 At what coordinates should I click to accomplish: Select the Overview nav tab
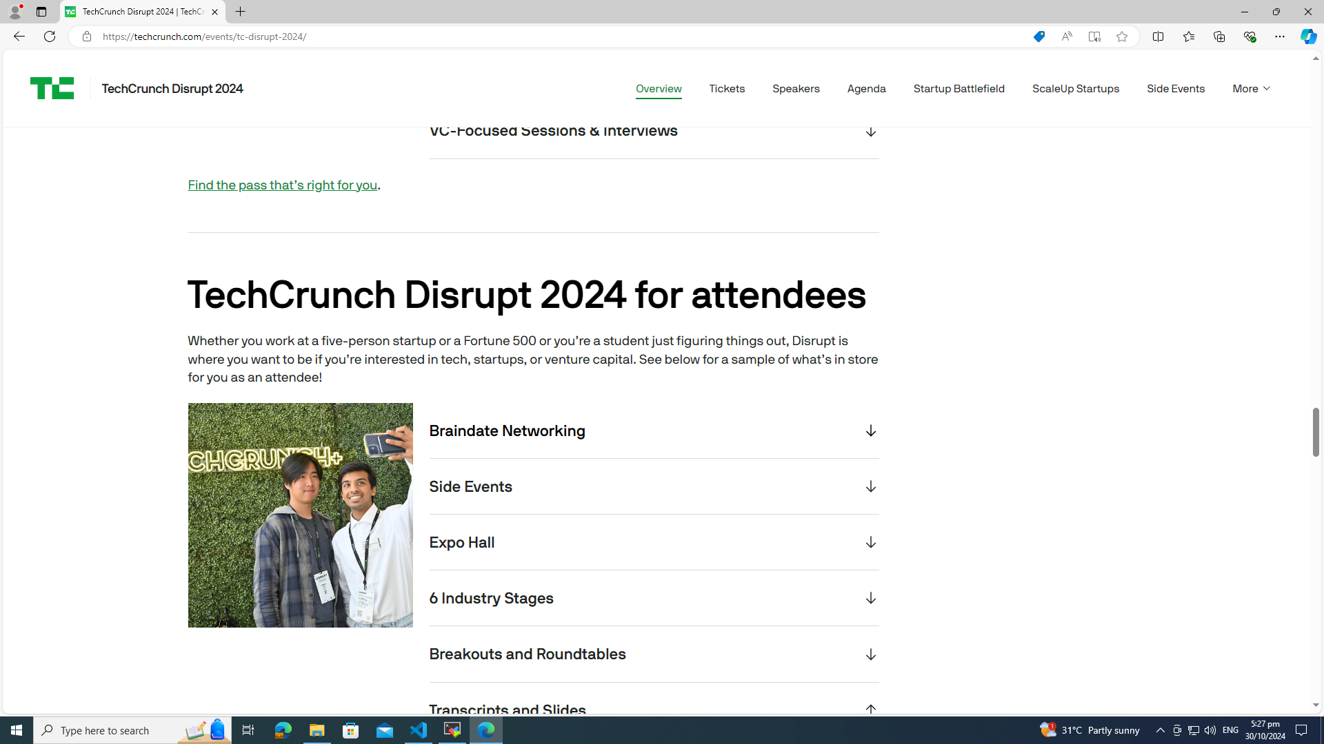(659, 88)
